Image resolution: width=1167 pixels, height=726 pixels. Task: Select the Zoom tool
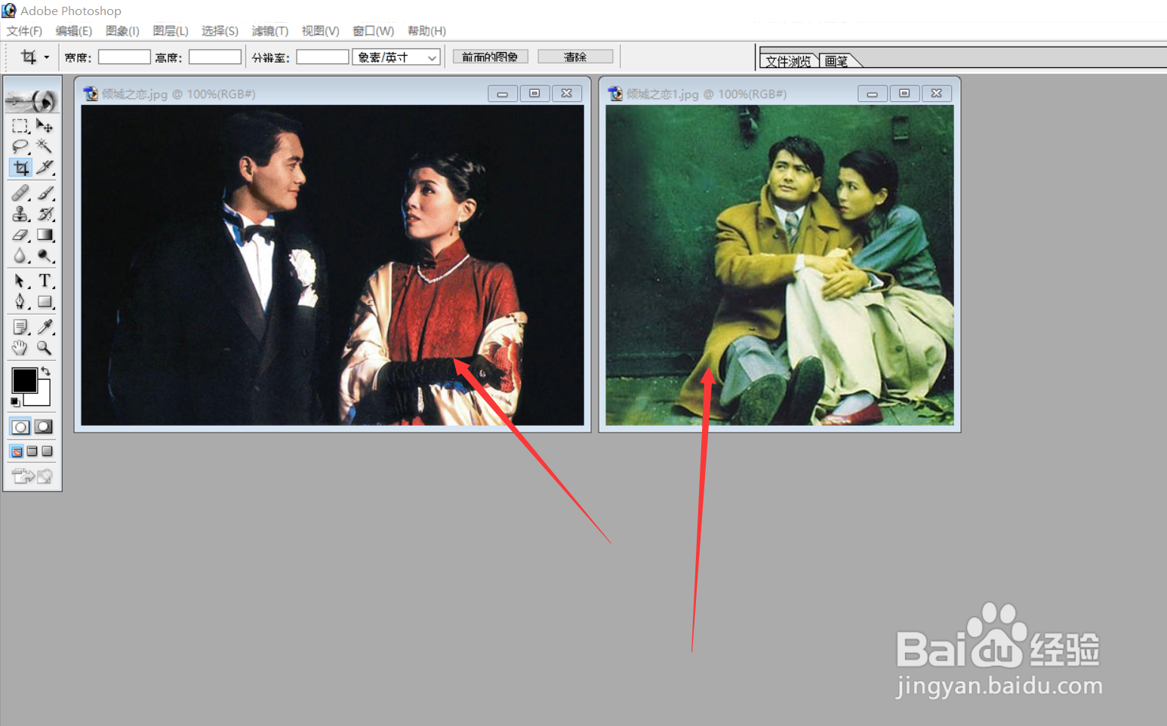[x=45, y=348]
